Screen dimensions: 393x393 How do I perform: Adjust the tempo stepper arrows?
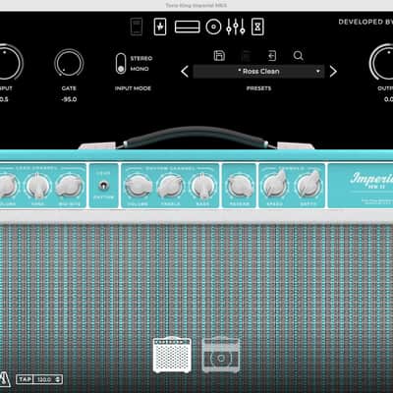[58, 379]
